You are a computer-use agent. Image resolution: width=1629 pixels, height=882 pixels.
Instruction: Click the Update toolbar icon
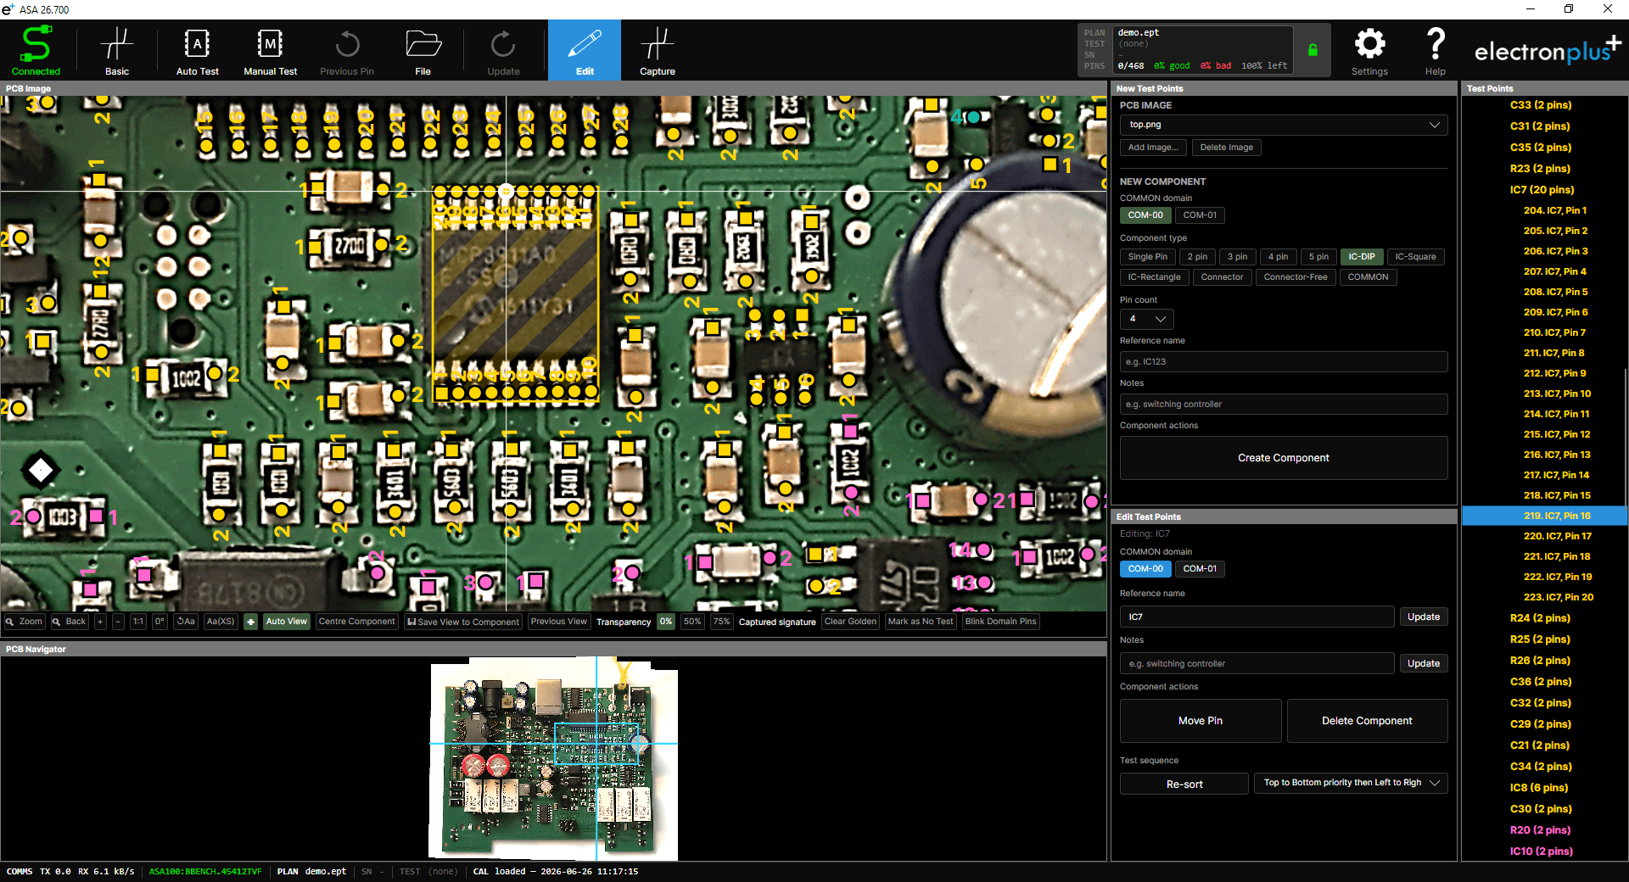(x=503, y=51)
